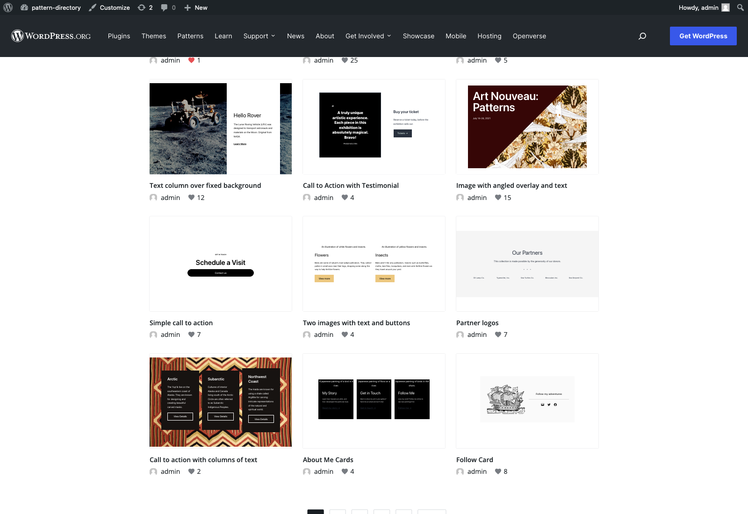
Task: Visit the Showcase menu item
Action: [418, 36]
